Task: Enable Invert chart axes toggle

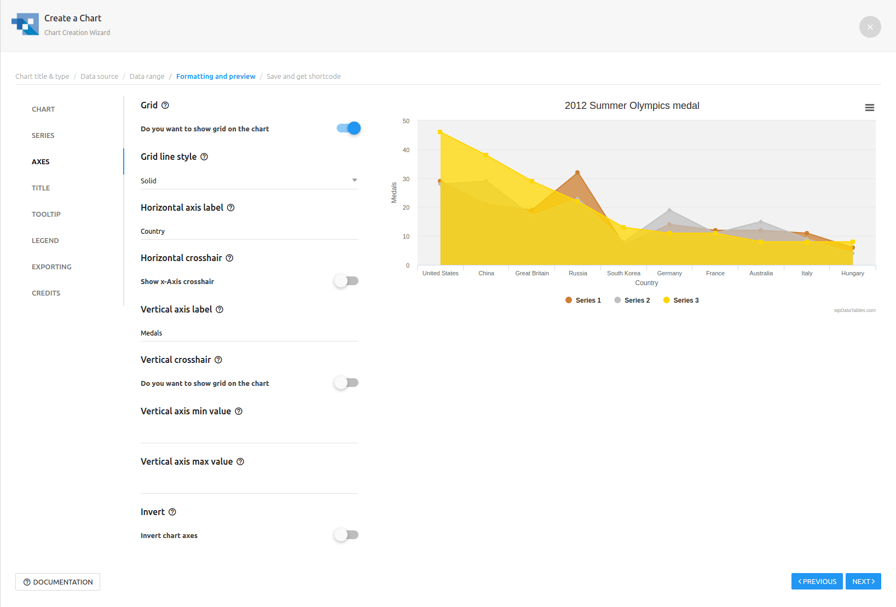Action: (346, 535)
